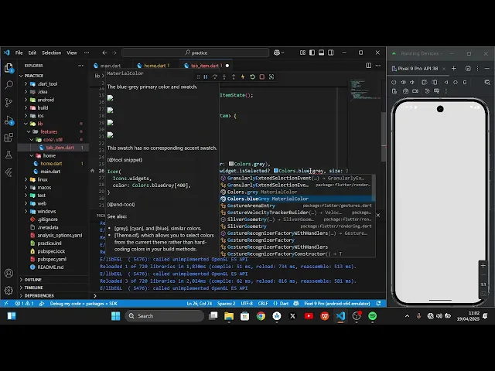
Task: Open the Selection menu
Action: [52, 53]
